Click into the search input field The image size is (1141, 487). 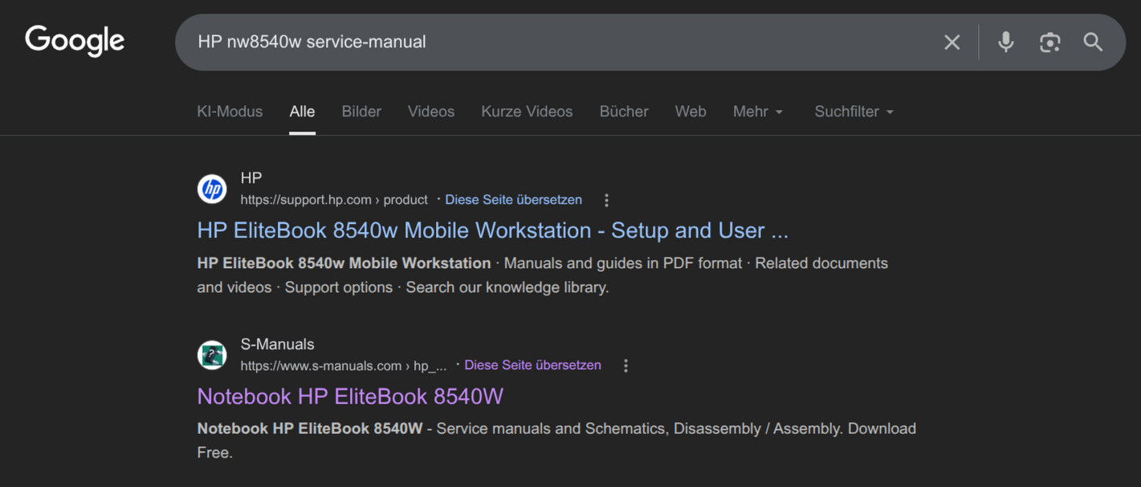[554, 42]
